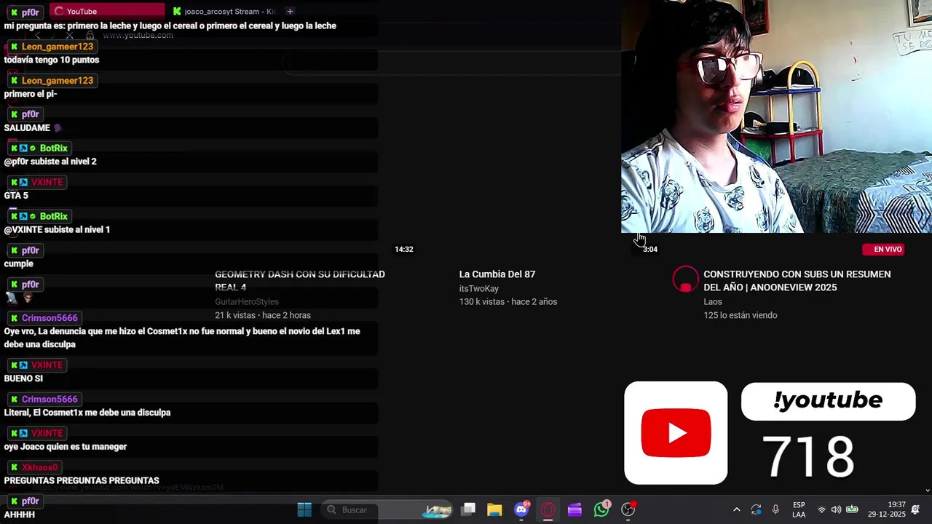Click the '125 lo están viendo' text
Image resolution: width=932 pixels, height=524 pixels.
point(741,315)
